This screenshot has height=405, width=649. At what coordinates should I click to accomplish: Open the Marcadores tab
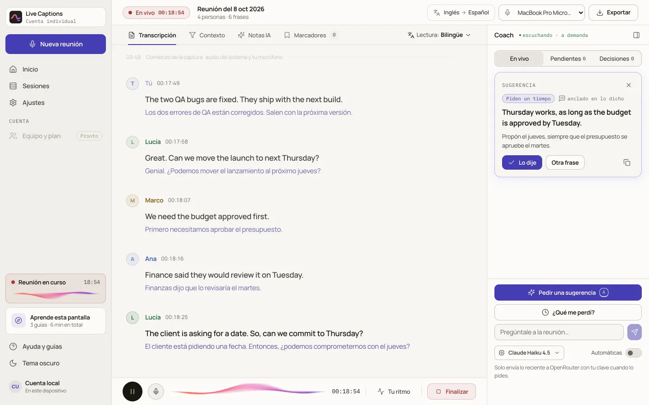[x=311, y=35]
